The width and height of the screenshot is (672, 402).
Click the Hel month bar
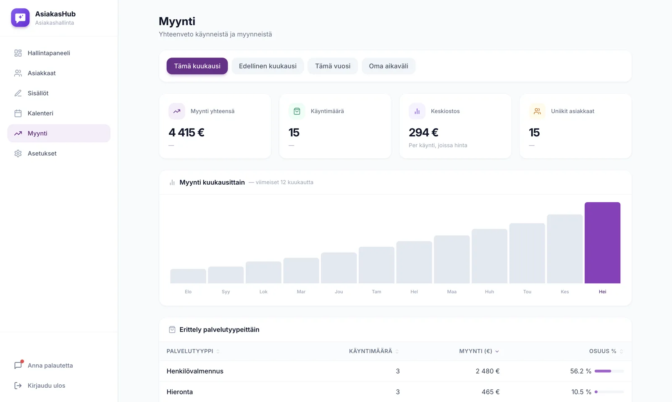coord(414,262)
